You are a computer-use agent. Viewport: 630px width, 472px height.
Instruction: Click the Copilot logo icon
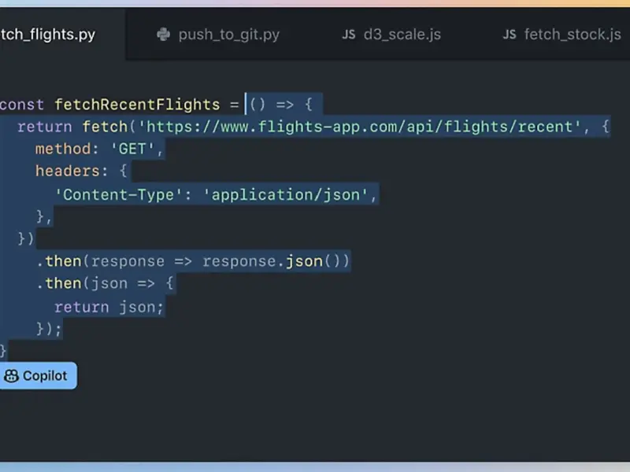[x=11, y=376]
